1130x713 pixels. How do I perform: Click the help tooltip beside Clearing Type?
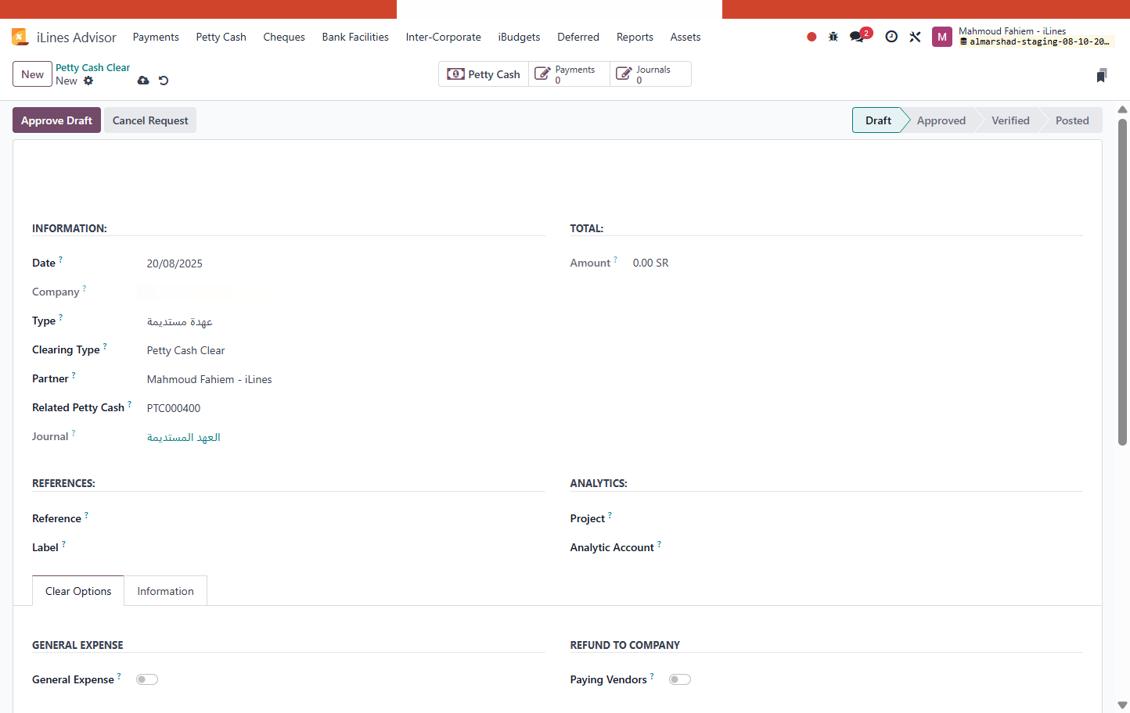(105, 346)
